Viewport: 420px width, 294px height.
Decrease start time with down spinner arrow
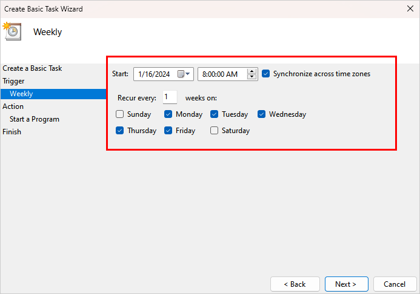tap(252, 77)
